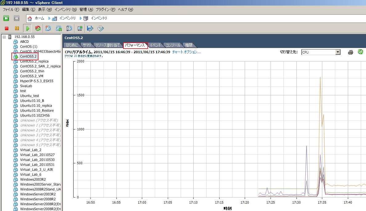Click the CD/DVD connect toolbar icon
This screenshot has height=211, width=366.
click(101, 28)
